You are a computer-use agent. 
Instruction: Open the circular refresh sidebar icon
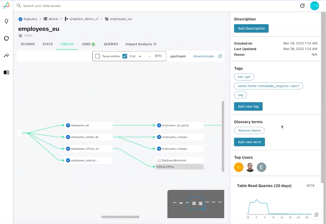6,38
